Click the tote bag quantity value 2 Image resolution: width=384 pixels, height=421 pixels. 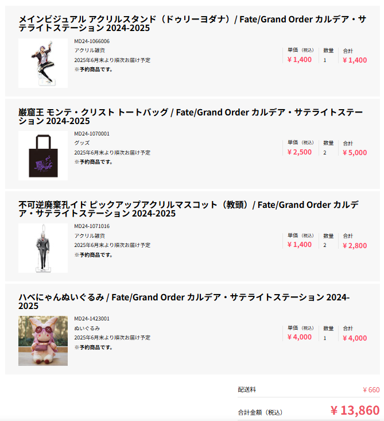pos(325,153)
